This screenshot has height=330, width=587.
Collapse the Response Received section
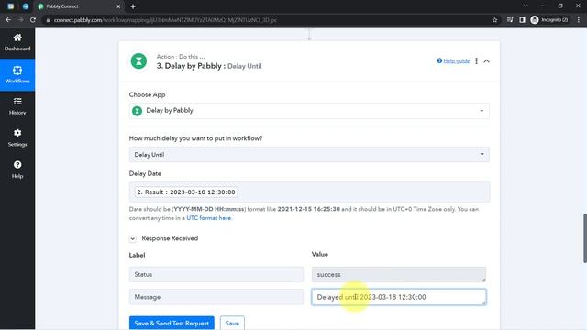tap(132, 238)
